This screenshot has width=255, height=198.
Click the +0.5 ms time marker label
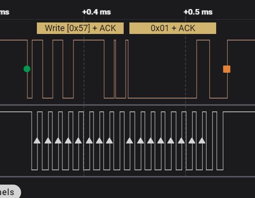pos(198,12)
